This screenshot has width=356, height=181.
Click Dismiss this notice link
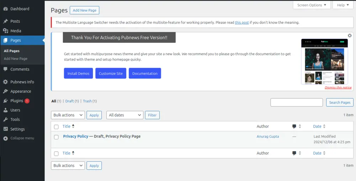(x=338, y=87)
